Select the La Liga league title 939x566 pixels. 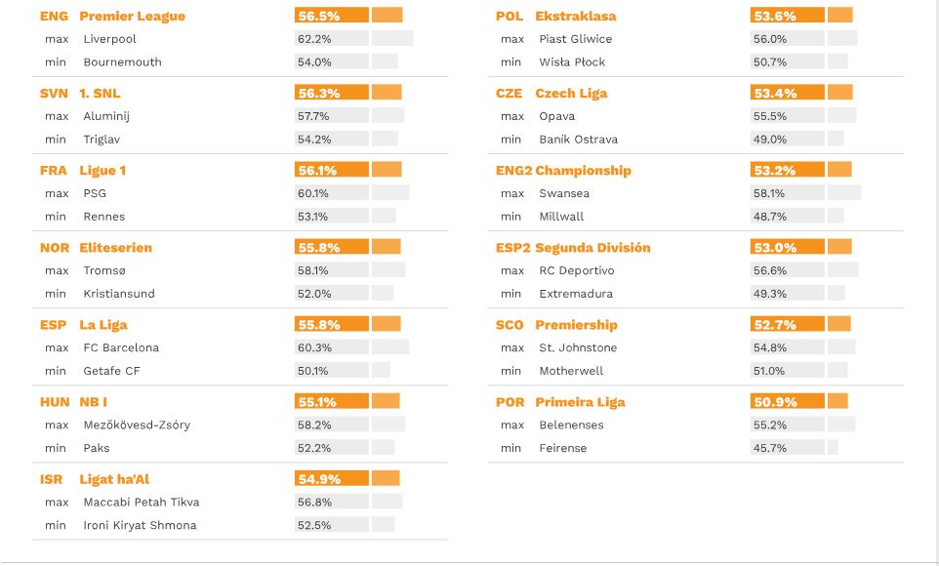coord(103,325)
